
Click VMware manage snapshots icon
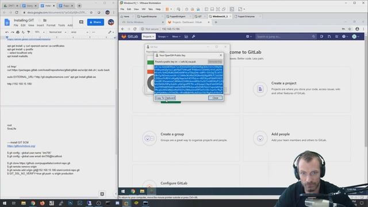tap(198, 9)
